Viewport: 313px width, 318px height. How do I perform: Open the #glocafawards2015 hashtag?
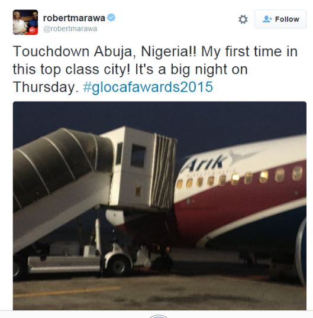[148, 87]
